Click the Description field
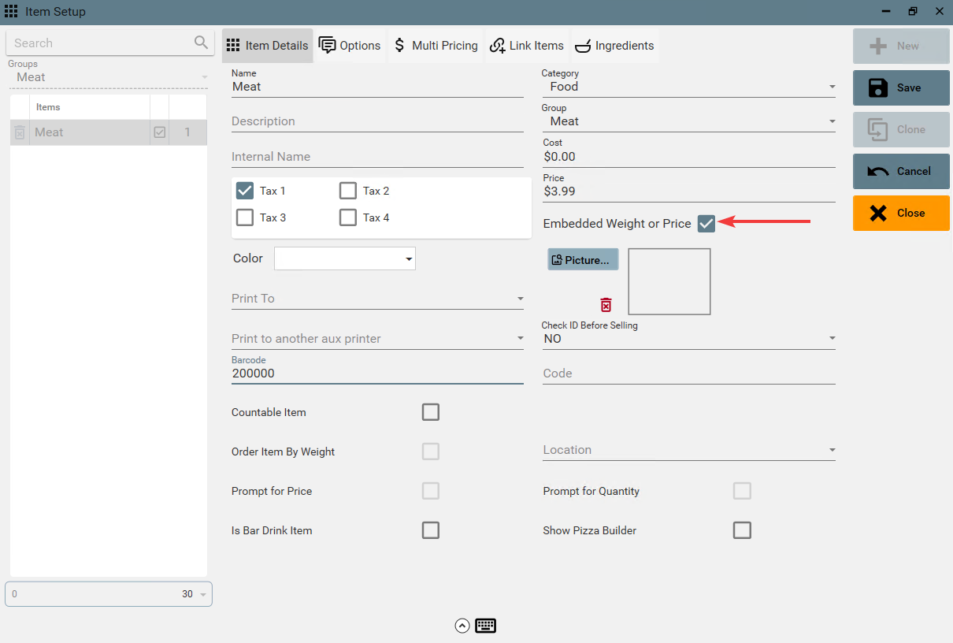The image size is (953, 643). click(377, 121)
